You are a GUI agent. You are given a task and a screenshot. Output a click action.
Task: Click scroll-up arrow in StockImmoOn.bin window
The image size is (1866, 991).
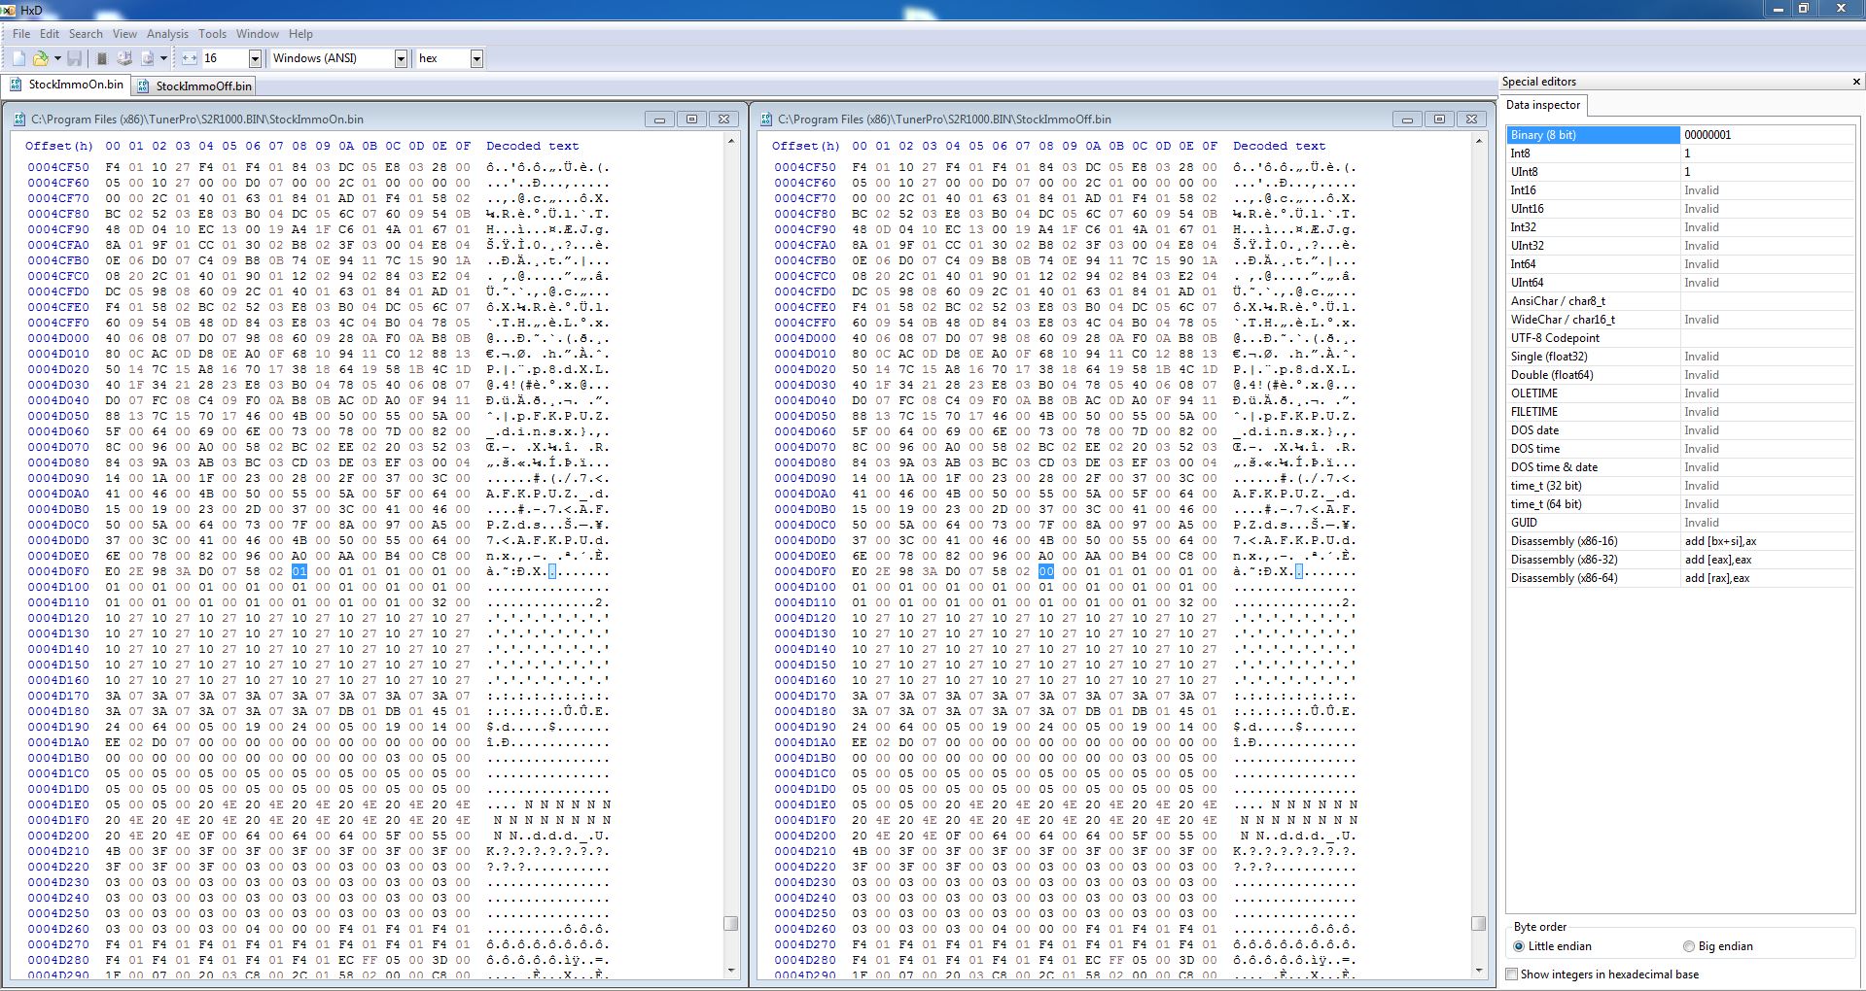point(731,142)
